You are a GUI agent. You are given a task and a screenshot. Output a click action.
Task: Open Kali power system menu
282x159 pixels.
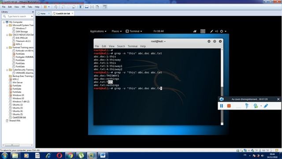[x=223, y=31]
